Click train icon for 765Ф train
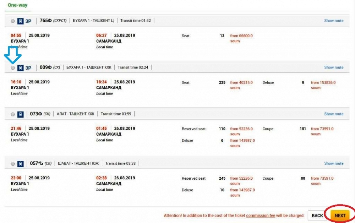Screen dimensions: 355x223 [20, 21]
